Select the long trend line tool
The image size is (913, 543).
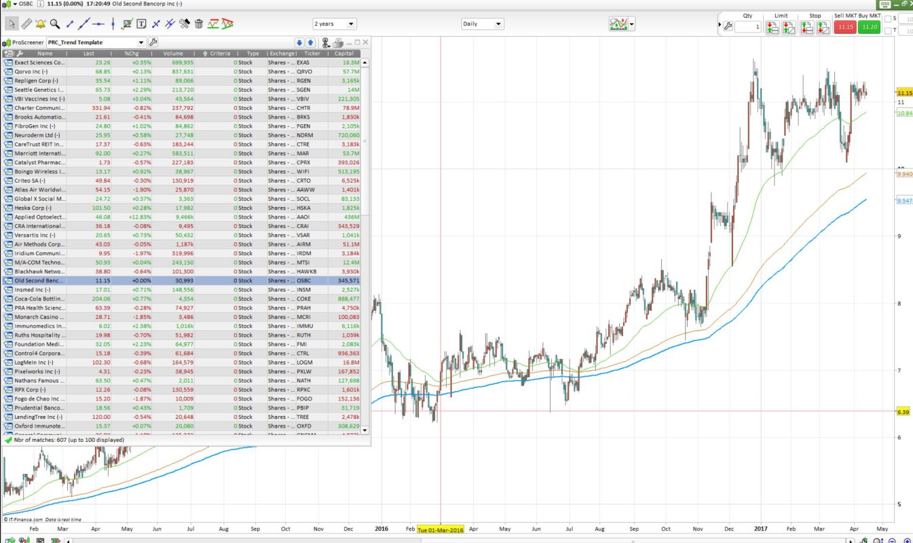[85, 24]
